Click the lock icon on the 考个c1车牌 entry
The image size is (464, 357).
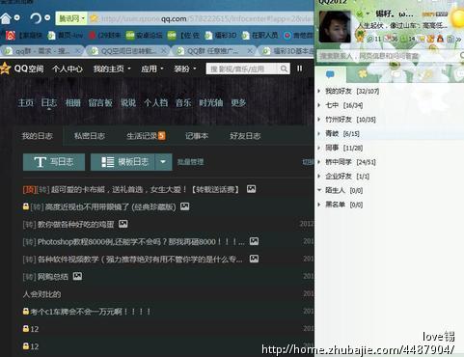[x=26, y=311]
